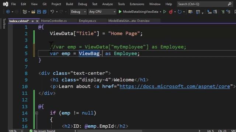The height and width of the screenshot is (132, 236).
Task: Click the Redo icon
Action: click(x=61, y=12)
